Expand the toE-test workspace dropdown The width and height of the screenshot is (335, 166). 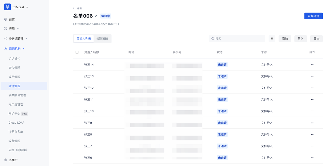[x=27, y=7]
